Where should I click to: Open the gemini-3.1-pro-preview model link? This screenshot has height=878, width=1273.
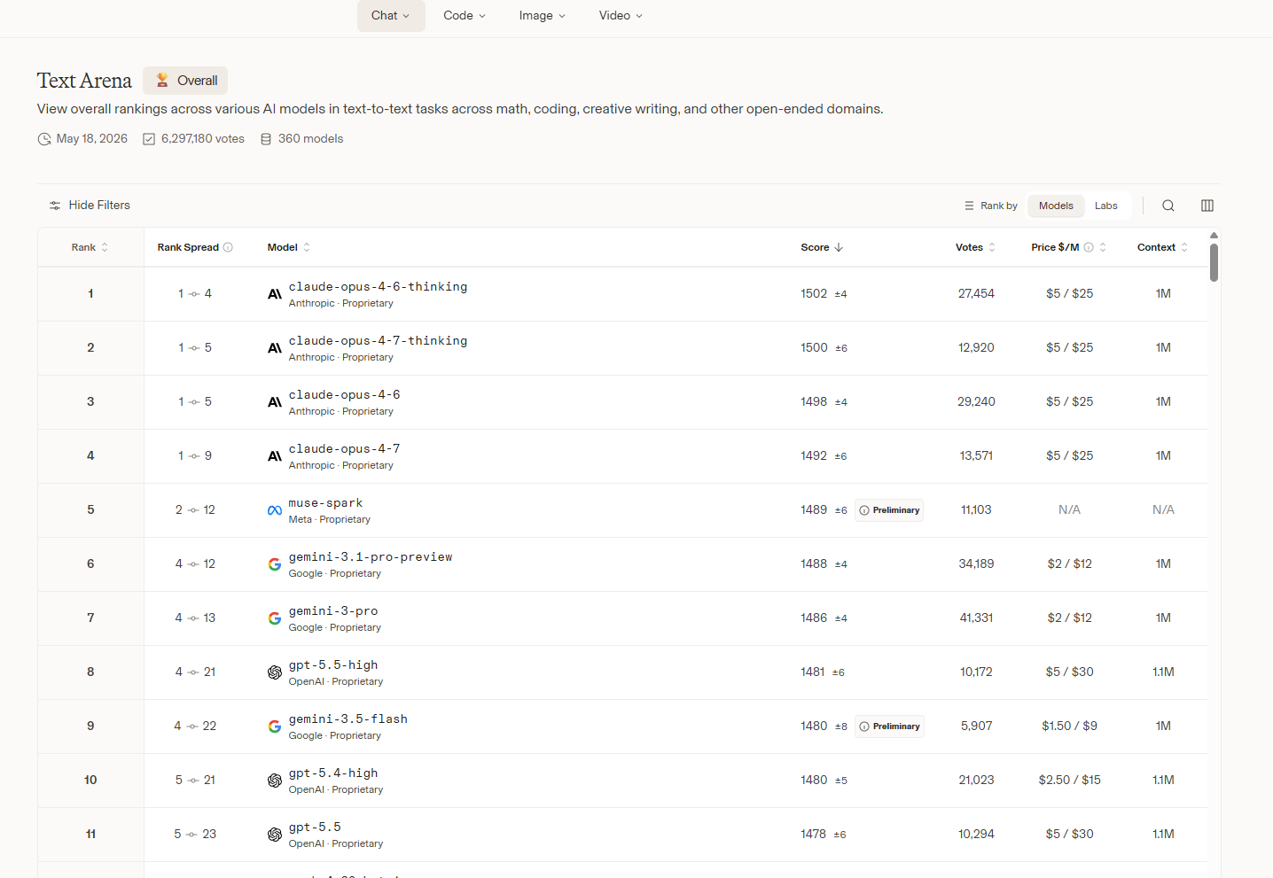tap(371, 557)
